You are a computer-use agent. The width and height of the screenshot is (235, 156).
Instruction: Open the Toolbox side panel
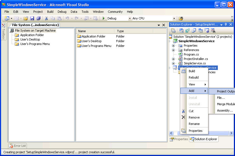click(x=4, y=32)
